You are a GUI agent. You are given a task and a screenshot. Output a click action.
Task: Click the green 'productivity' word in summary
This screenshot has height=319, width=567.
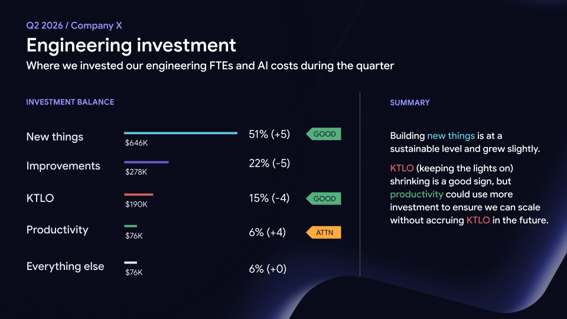tap(416, 194)
